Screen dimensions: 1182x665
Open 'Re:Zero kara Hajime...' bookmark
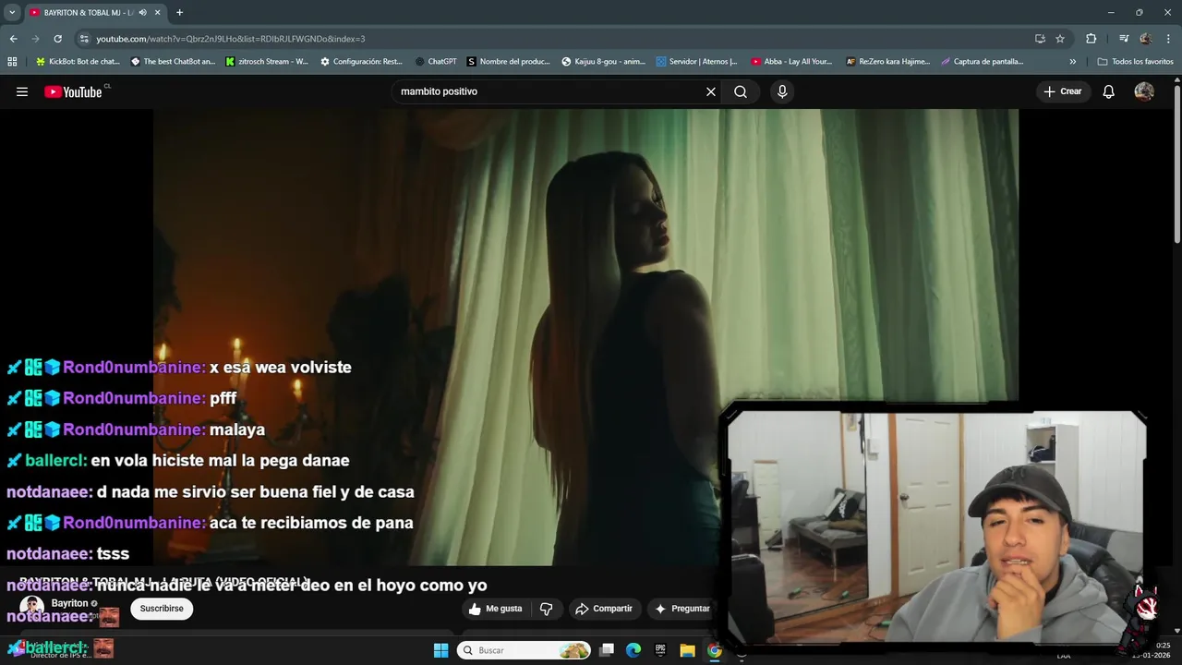pyautogui.click(x=886, y=62)
